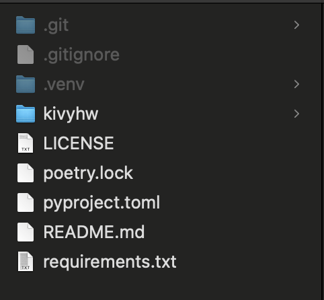Select the hidden .venv folder name
Screen dimensions: 324x300
pos(64,85)
